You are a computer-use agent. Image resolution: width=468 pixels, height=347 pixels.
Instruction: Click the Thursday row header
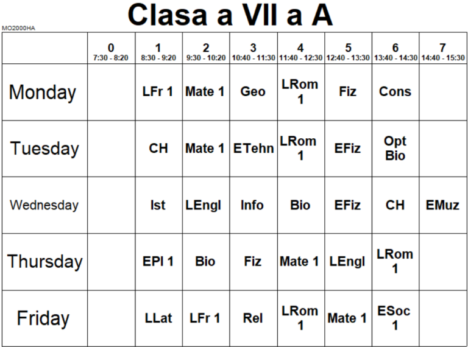click(44, 262)
